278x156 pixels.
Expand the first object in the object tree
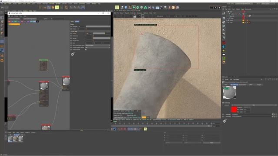227,12
